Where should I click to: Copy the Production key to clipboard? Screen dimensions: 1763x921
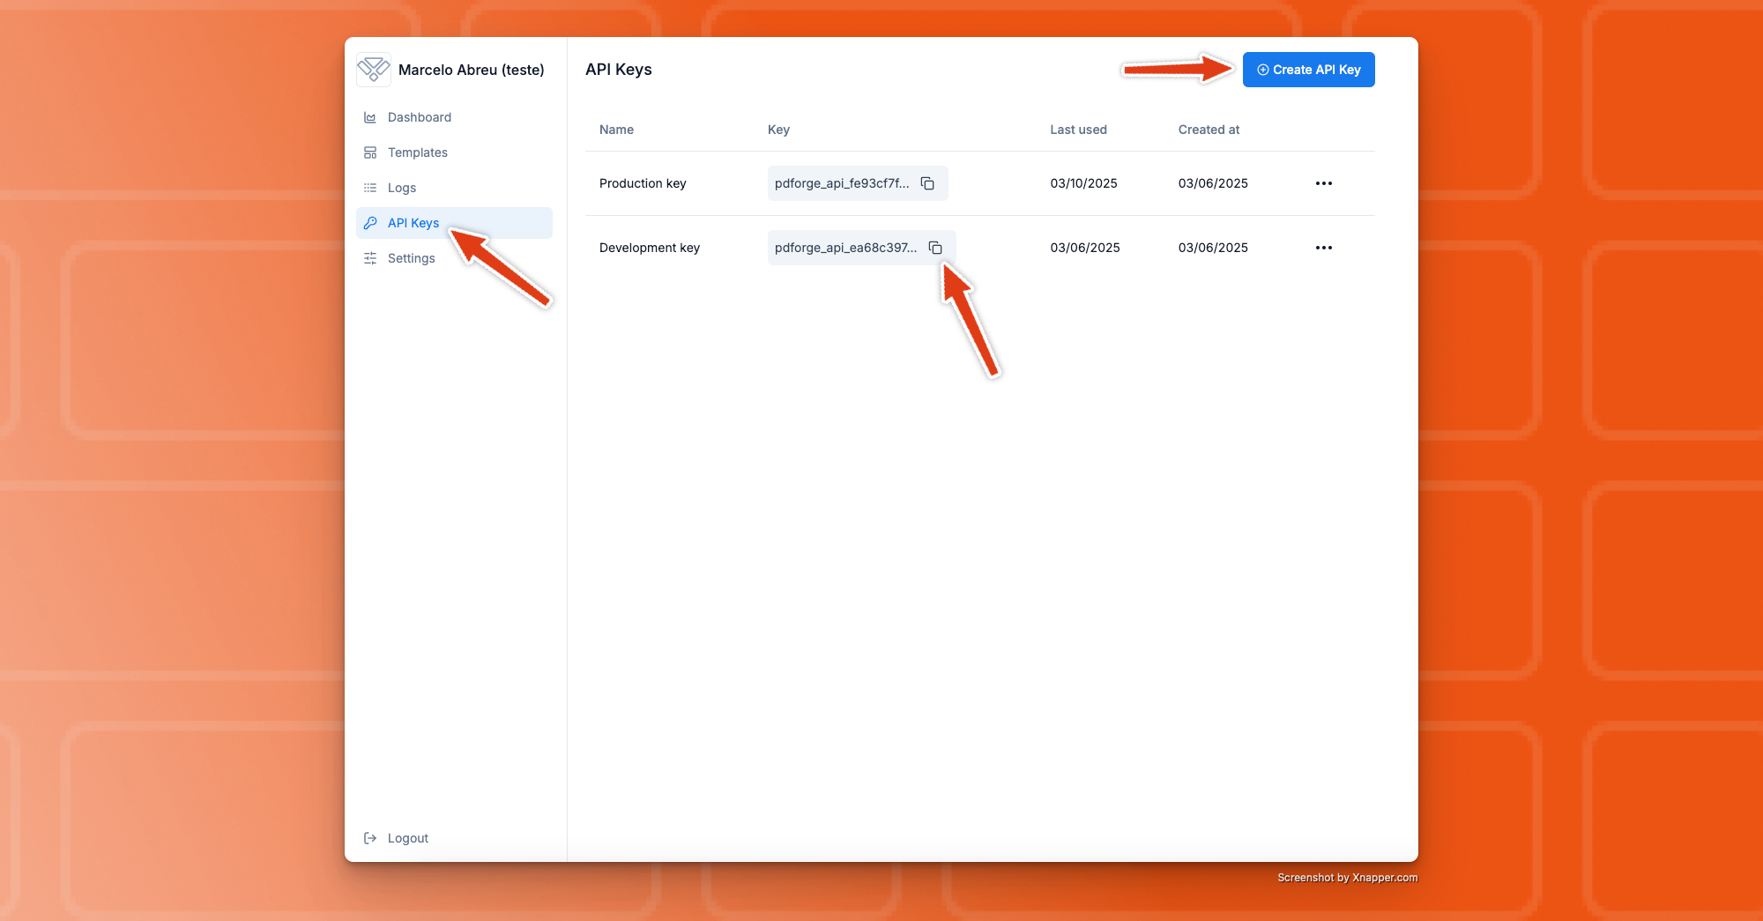927,183
